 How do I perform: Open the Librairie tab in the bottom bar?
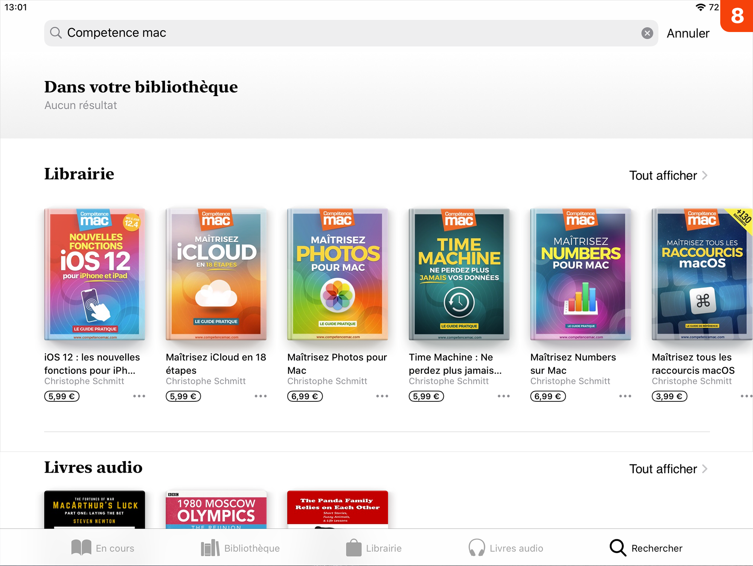pos(374,548)
